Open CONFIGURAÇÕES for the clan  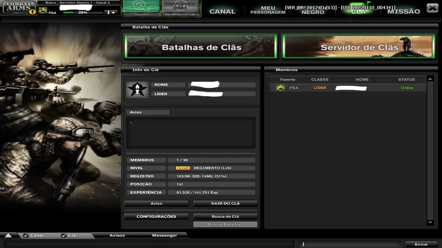[156, 216]
